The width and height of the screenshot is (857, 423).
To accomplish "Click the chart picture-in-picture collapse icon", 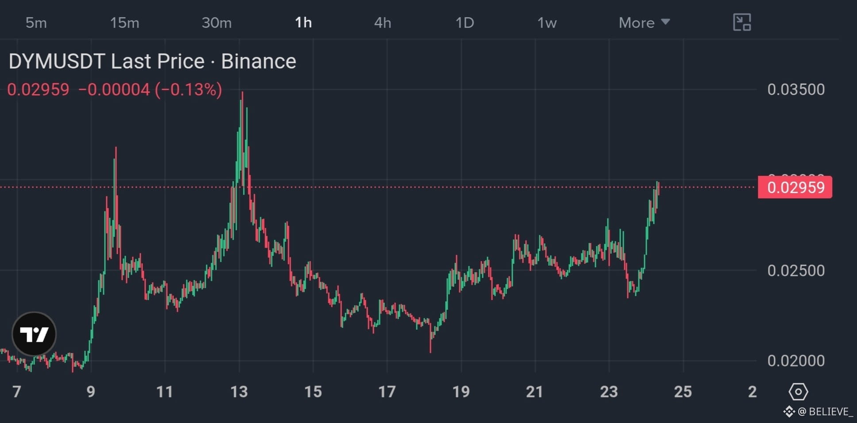I will [x=742, y=22].
